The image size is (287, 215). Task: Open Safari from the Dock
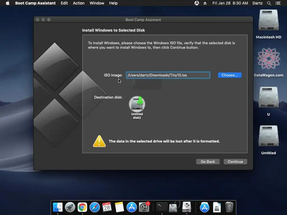(95, 207)
